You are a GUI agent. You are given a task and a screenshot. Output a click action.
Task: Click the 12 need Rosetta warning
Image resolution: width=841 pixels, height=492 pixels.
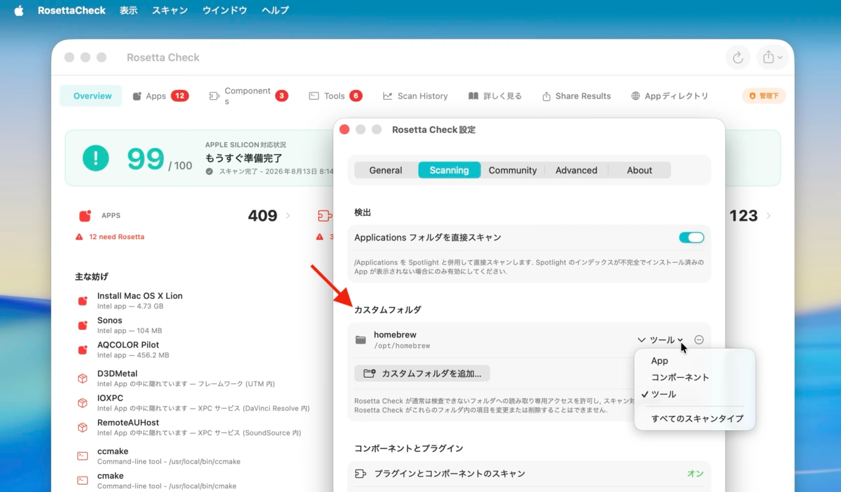tap(110, 236)
